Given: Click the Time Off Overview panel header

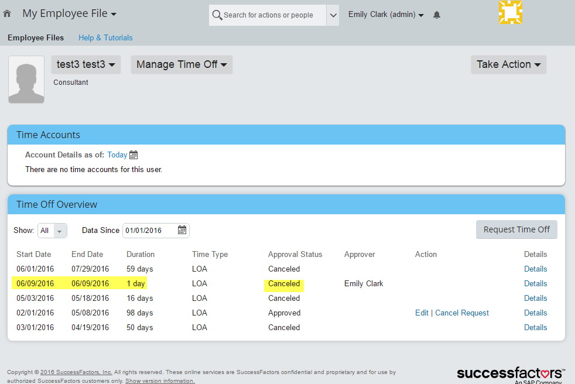Looking at the screenshot, I should coord(286,204).
